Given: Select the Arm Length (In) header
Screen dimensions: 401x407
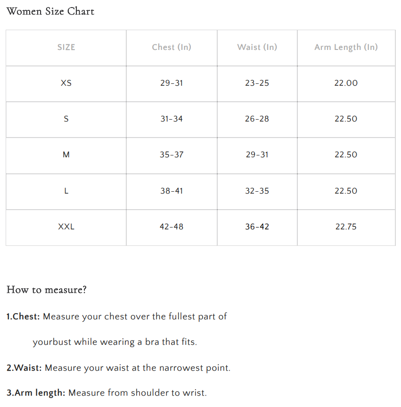Looking at the screenshot, I should pos(346,47).
